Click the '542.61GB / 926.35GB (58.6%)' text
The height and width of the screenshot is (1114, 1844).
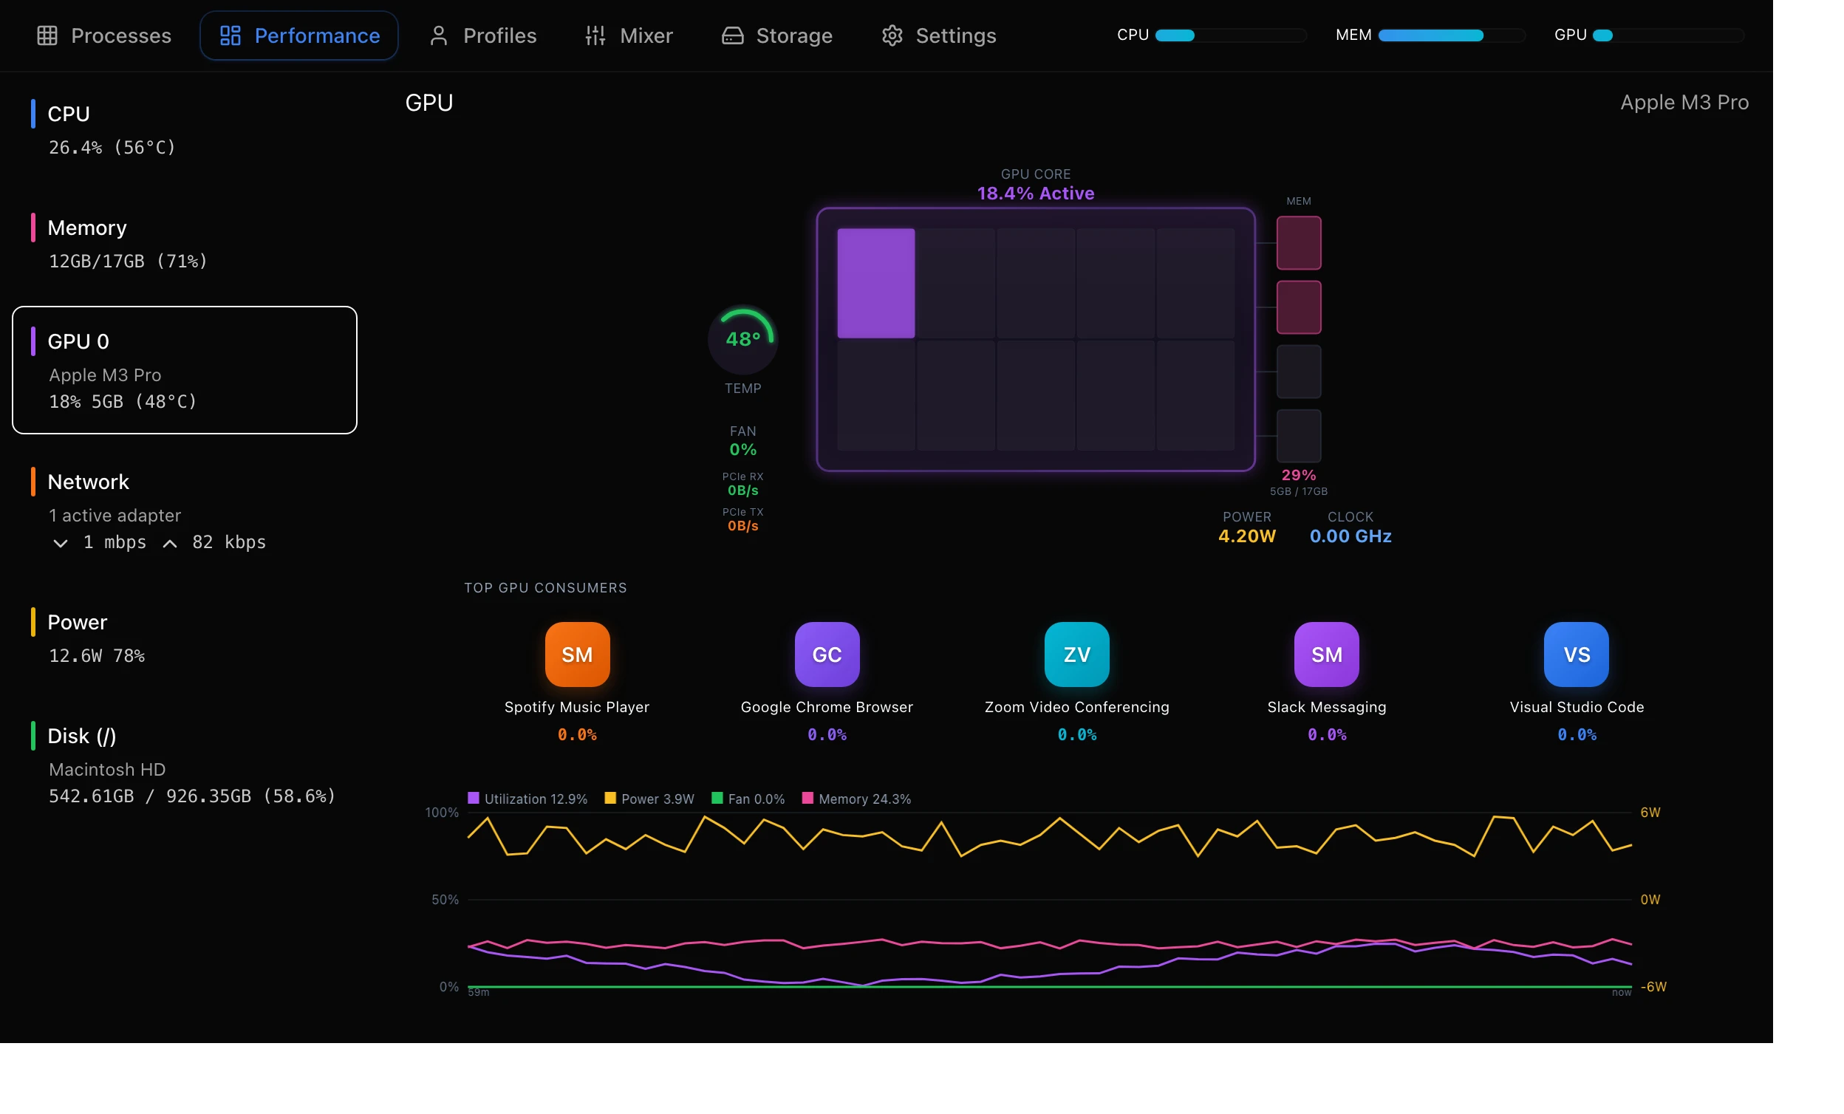(x=192, y=796)
